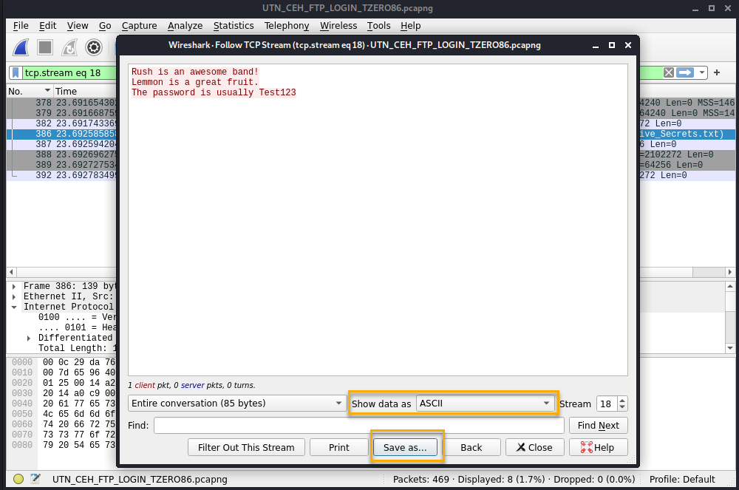Click the Find text input field
The width and height of the screenshot is (739, 490).
[358, 426]
